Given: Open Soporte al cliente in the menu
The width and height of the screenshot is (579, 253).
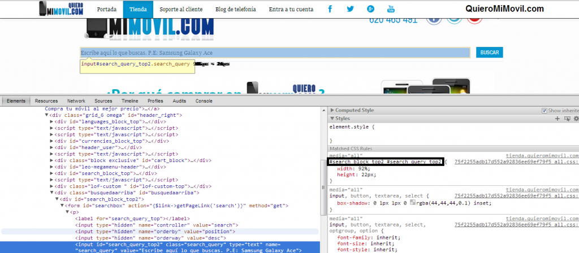Looking at the screenshot, I should click(x=181, y=9).
